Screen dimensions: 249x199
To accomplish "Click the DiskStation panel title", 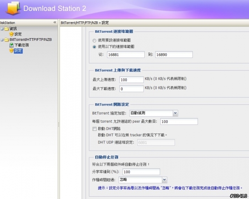I will (x=7, y=23).
